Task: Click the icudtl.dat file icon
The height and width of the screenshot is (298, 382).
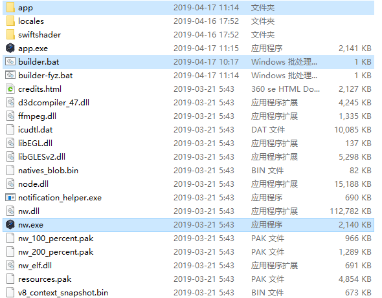Action: [10, 129]
